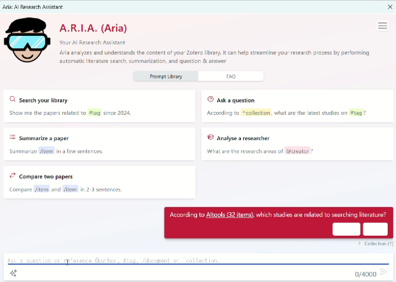Click the #tag placeholder in Ask a question
Screen dimensions: 396x282
point(356,113)
